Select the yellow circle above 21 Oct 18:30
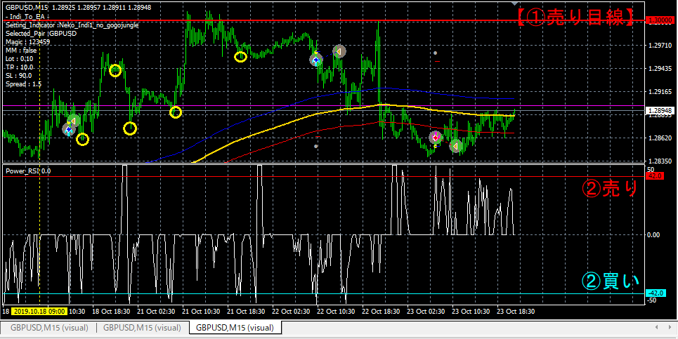 [240, 57]
